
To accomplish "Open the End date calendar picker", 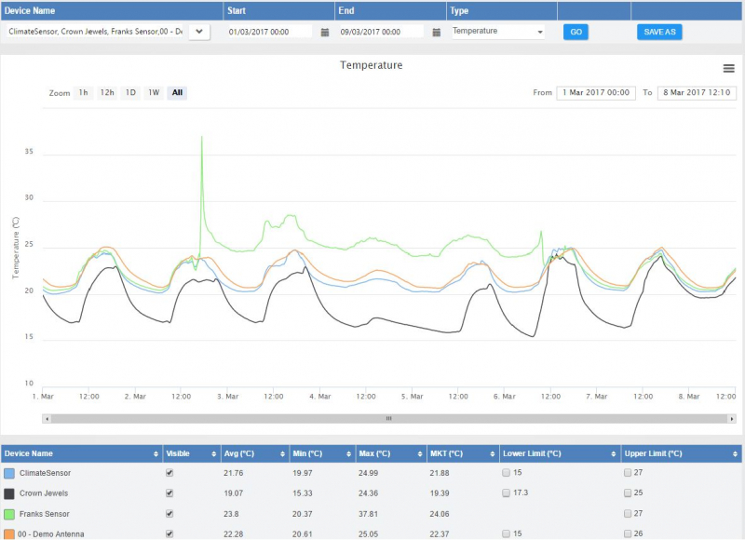I will (436, 33).
